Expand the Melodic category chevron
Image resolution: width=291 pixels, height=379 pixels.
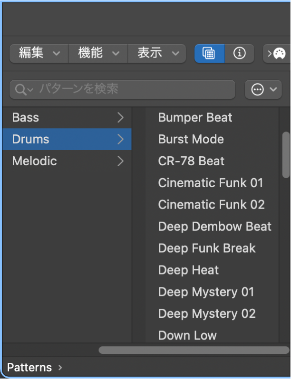point(120,161)
